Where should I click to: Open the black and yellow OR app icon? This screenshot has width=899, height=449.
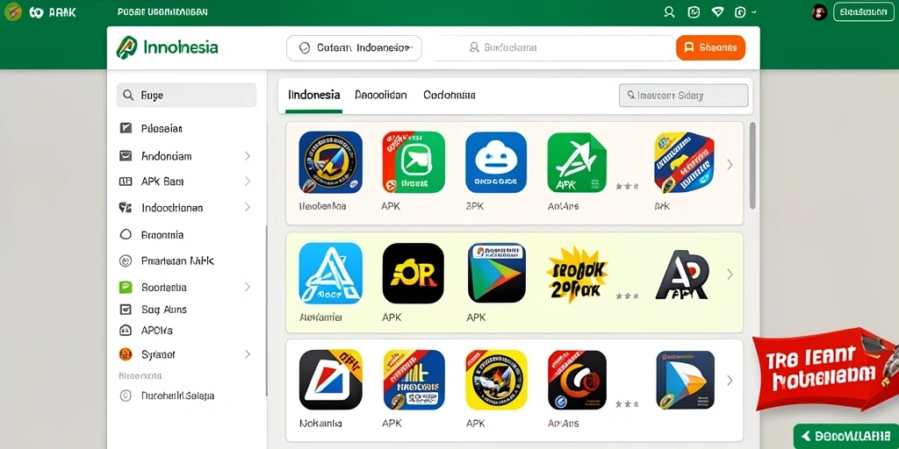coord(413,274)
